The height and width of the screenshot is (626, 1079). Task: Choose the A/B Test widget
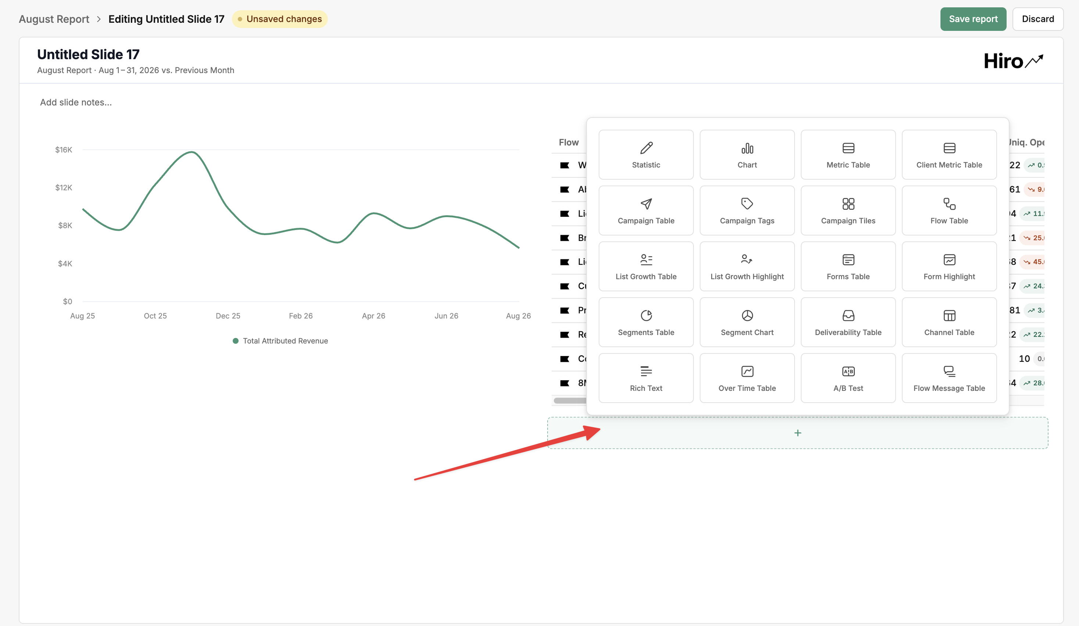(x=848, y=378)
